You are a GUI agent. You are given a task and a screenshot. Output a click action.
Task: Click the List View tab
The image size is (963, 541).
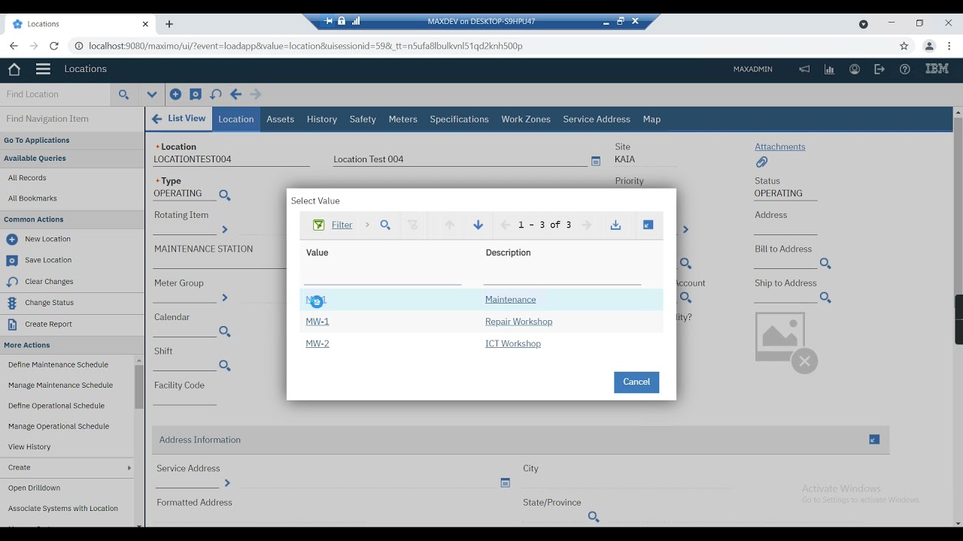179,119
